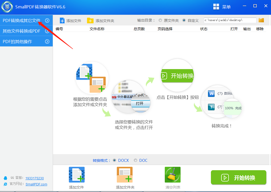
Task: Expand the 其他文件转换成PDF chevron arrow
Action: [47, 31]
